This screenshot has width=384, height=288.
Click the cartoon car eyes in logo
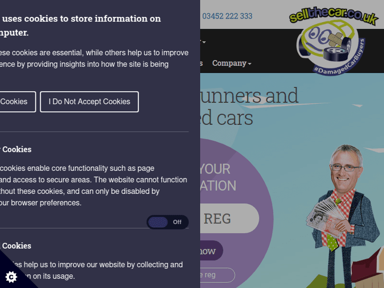tap(319, 35)
